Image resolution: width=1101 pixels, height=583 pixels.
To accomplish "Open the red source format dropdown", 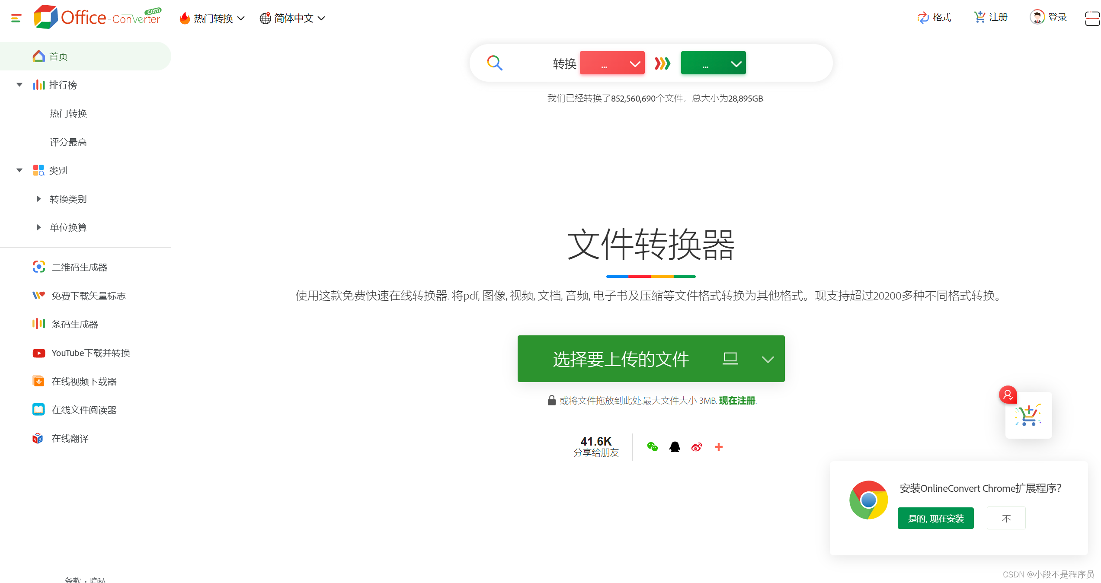I will coord(612,63).
